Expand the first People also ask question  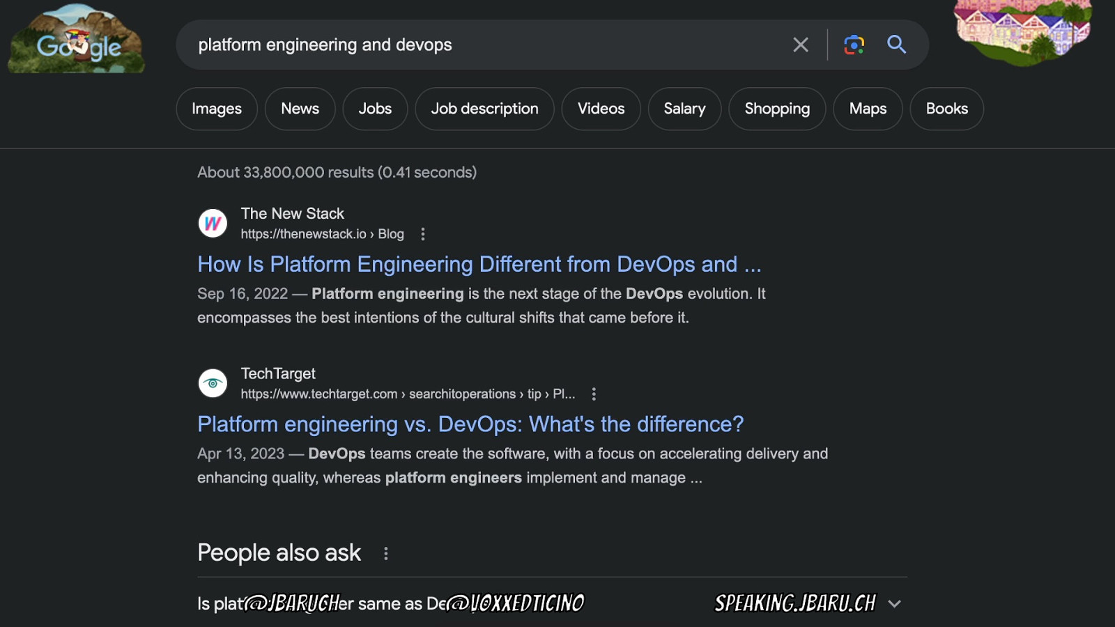(552, 603)
